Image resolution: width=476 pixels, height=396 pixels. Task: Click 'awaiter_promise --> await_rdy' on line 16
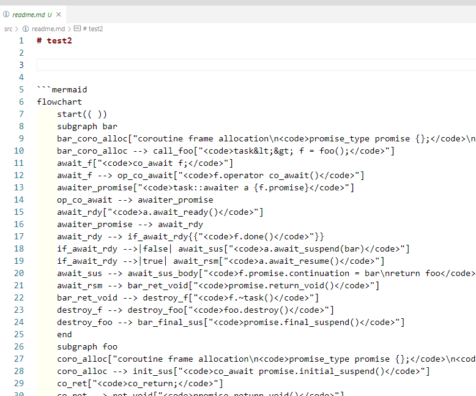[130, 224]
